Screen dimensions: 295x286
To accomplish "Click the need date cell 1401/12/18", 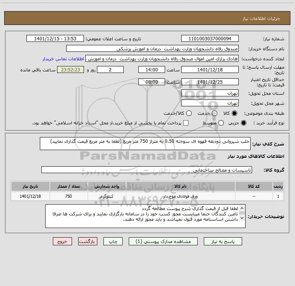I will [30, 196].
